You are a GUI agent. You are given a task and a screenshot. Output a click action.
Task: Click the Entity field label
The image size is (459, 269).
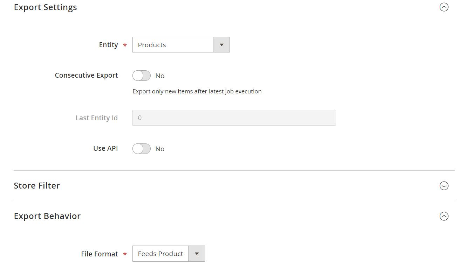pos(108,45)
